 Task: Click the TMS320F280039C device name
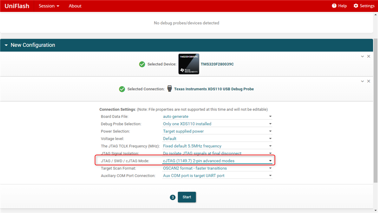click(217, 64)
